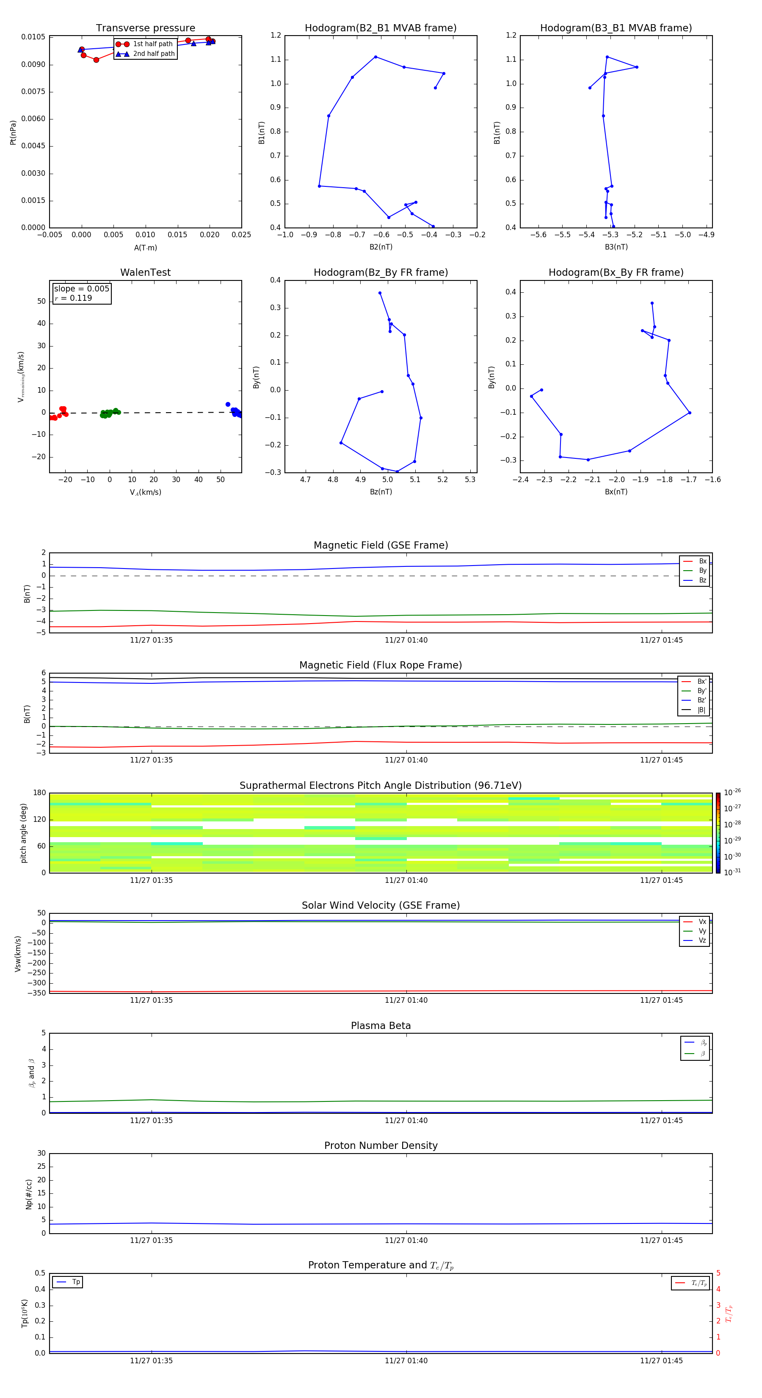The image size is (762, 1398).
Task: Click the 'slope = 0.005' annotation text
Action: pyautogui.click(x=81, y=289)
